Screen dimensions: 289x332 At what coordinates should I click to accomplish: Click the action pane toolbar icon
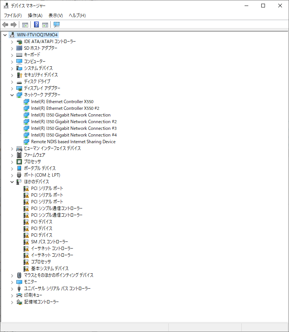[x=45, y=25]
